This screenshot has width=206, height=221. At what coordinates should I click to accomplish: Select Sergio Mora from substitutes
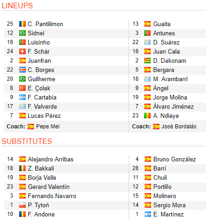(x=169, y=205)
